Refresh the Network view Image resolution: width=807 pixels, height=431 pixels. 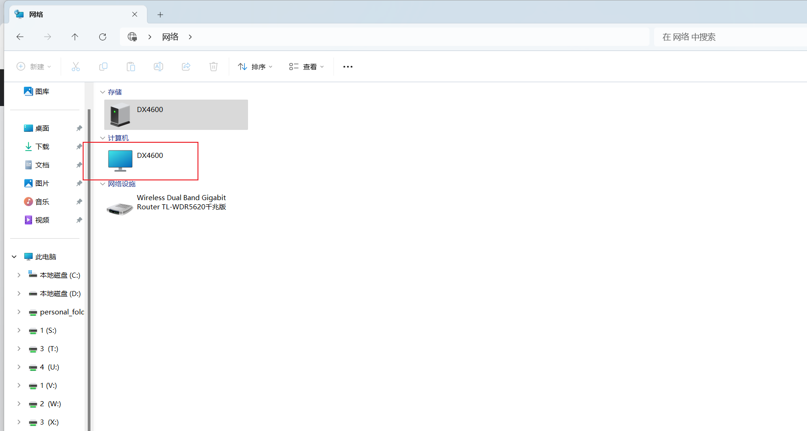click(102, 37)
